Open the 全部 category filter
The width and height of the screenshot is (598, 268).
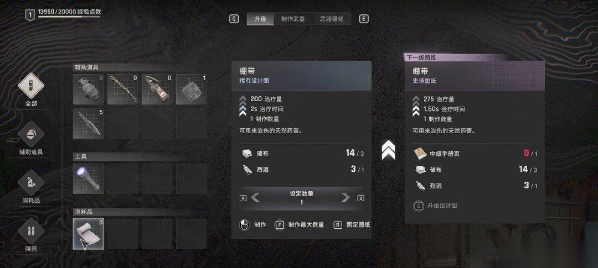[31, 90]
